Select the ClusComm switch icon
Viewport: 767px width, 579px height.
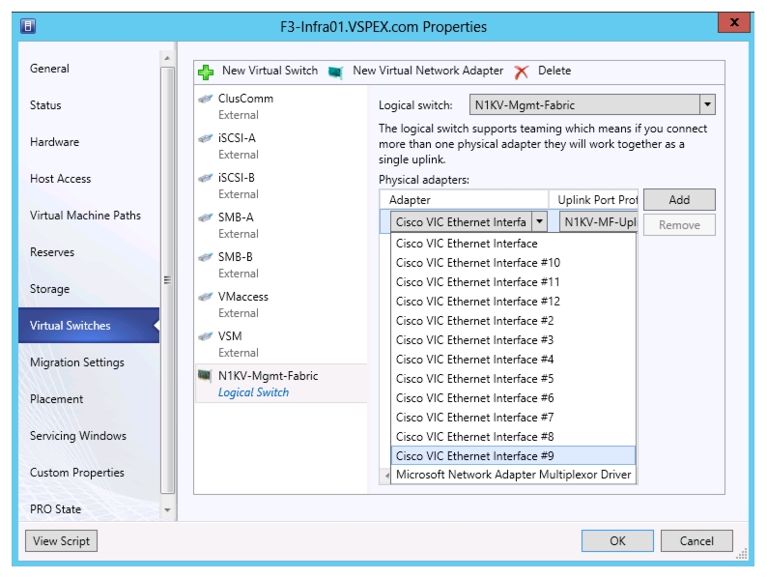click(206, 99)
